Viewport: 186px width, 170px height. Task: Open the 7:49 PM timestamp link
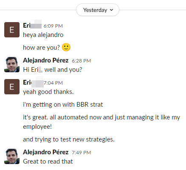click(82, 153)
